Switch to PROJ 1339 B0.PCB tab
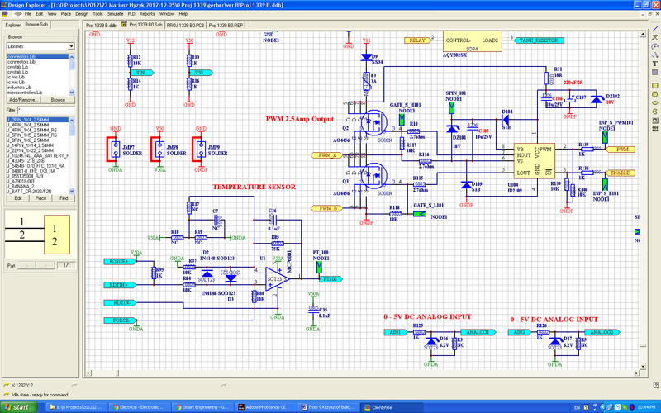Image resolution: width=661 pixels, height=413 pixels. (185, 26)
